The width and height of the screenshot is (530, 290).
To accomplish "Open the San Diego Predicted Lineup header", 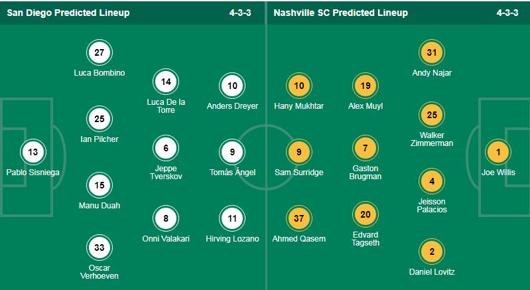I will point(68,13).
